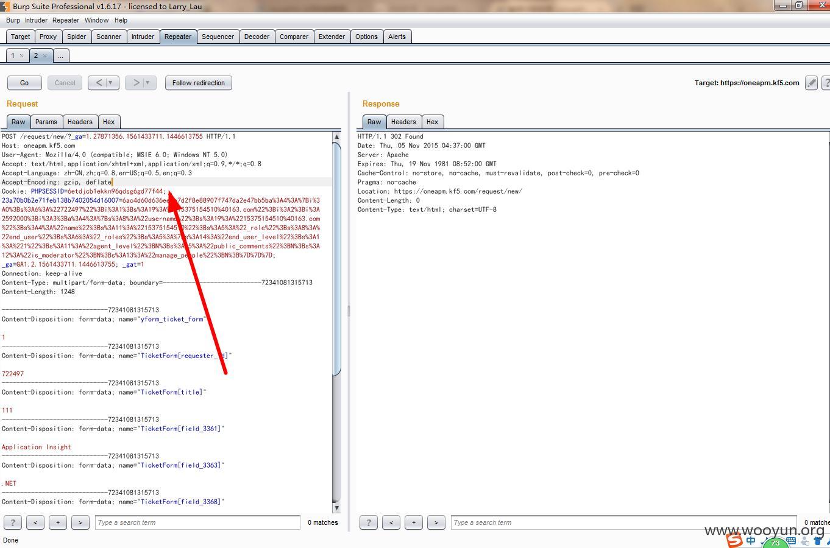Viewport: 830px width, 548px height.
Task: Focus the request search term field
Action: 197,522
